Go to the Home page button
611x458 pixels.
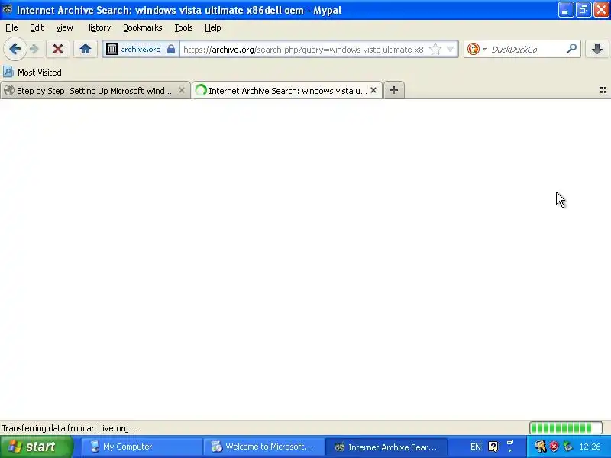(x=86, y=49)
